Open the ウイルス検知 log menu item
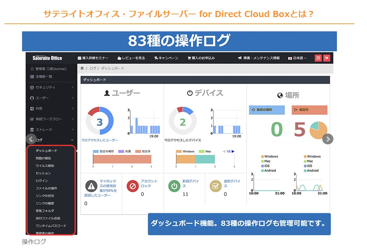Image resolution: width=367 pixels, height=252 pixels. click(45, 166)
